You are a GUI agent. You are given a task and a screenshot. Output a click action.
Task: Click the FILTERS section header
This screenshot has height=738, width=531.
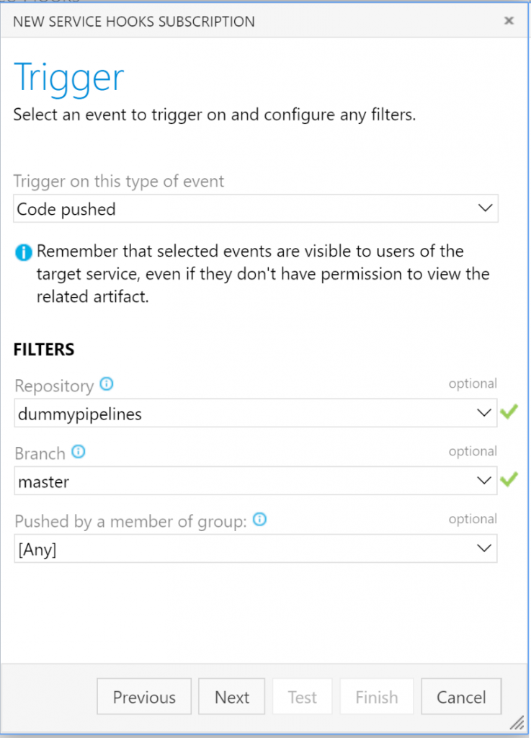coord(44,350)
